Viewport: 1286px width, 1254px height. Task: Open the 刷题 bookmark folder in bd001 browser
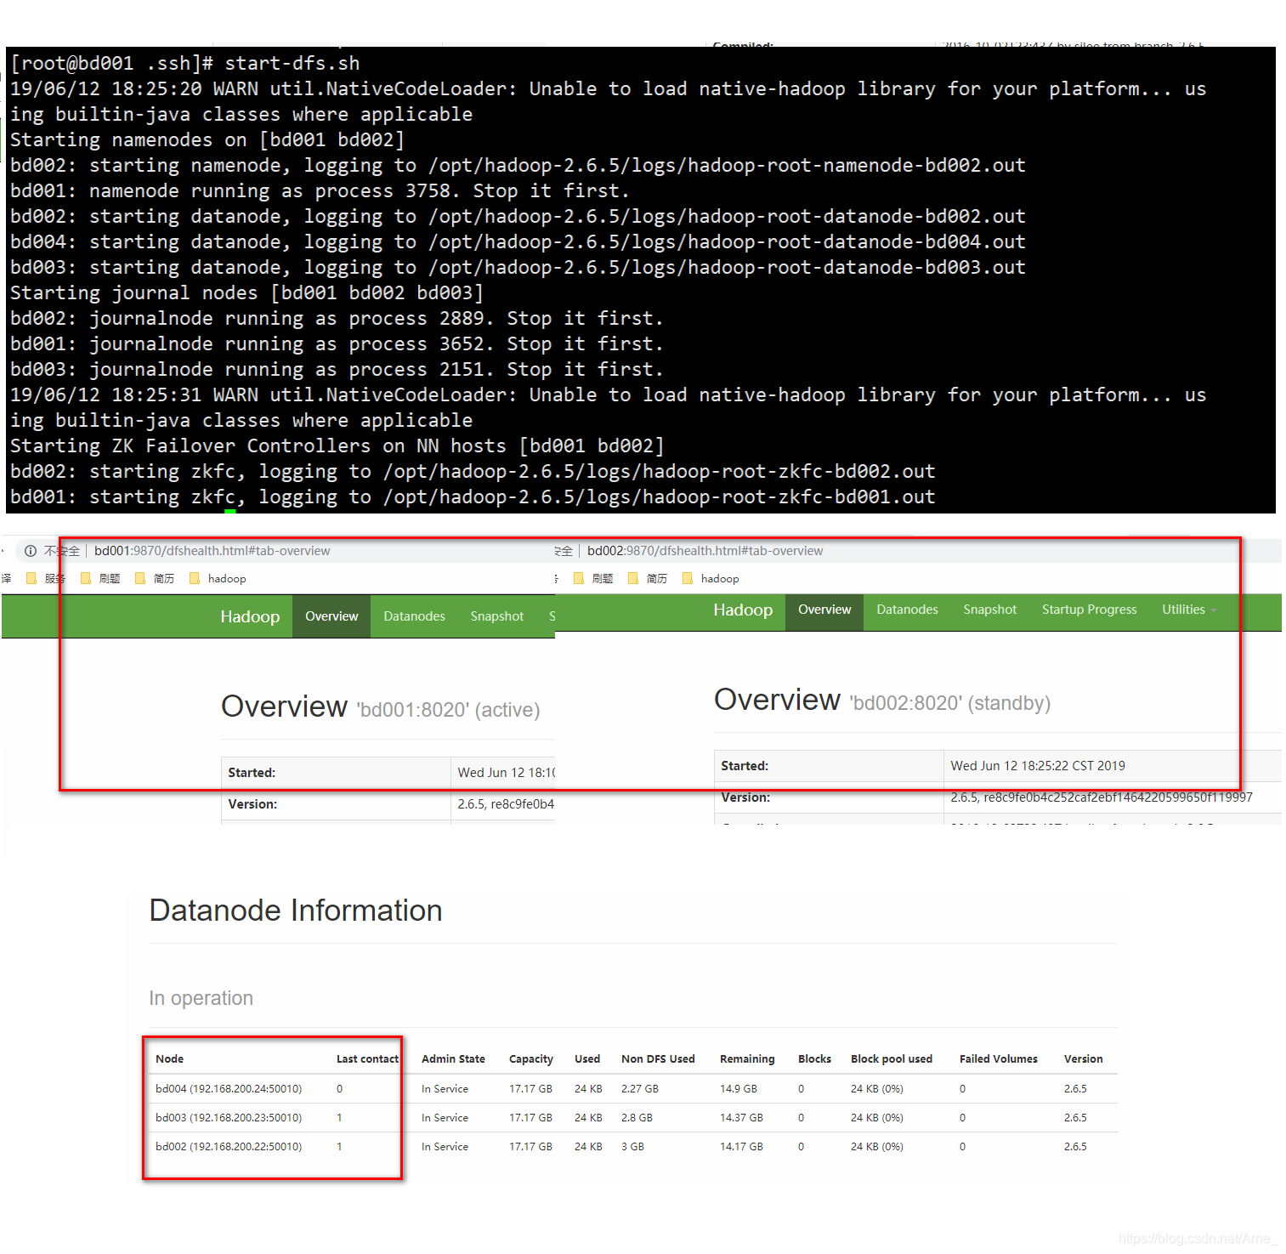tap(100, 579)
